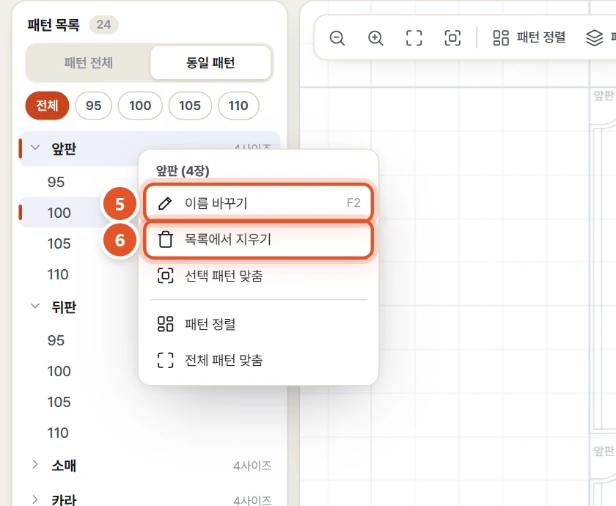This screenshot has height=506, width=616.
Task: Click the F2 shortcut hint
Action: tap(353, 202)
